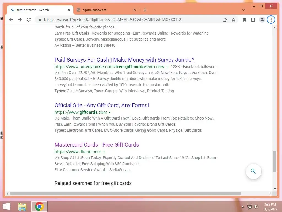Show hidden system tray icons
The height and width of the screenshot is (212, 282).
tap(243, 207)
